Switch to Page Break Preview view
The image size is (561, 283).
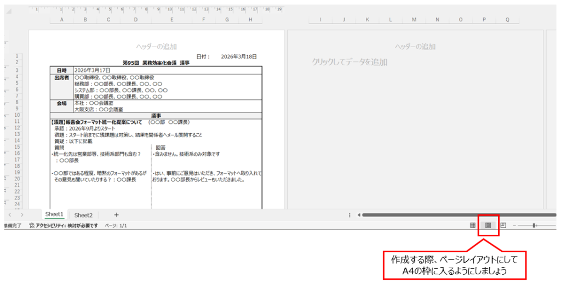[503, 225]
